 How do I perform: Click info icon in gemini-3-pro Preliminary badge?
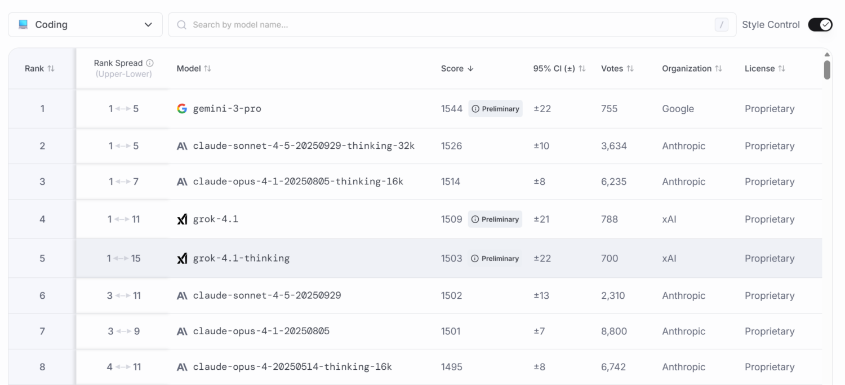(475, 109)
